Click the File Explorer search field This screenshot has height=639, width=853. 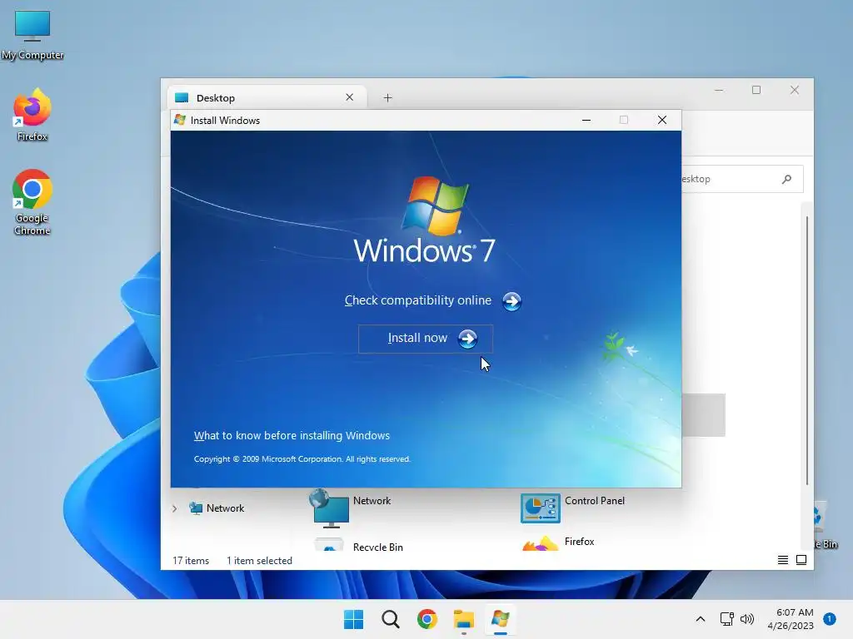[742, 179]
